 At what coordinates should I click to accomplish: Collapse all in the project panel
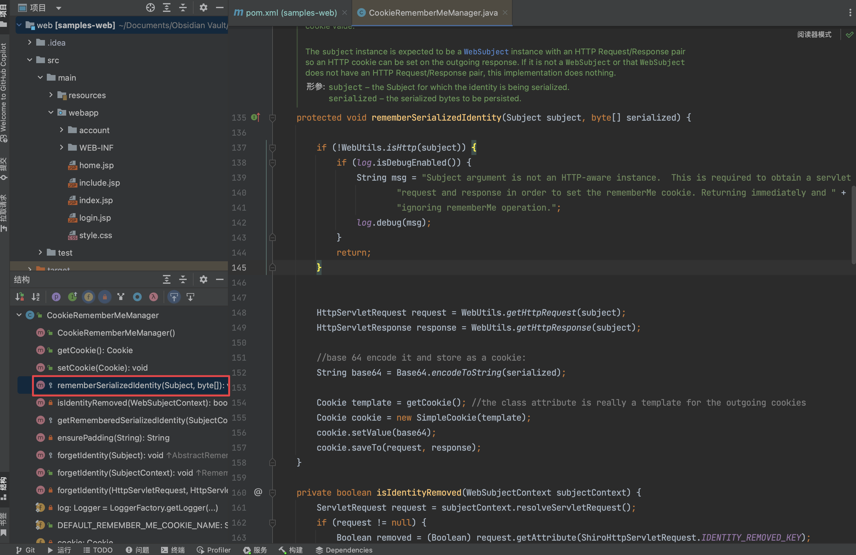[183, 7]
